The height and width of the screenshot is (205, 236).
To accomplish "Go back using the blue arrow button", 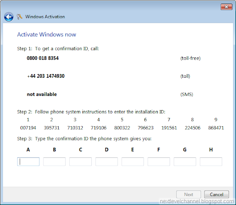I will 9,17.
